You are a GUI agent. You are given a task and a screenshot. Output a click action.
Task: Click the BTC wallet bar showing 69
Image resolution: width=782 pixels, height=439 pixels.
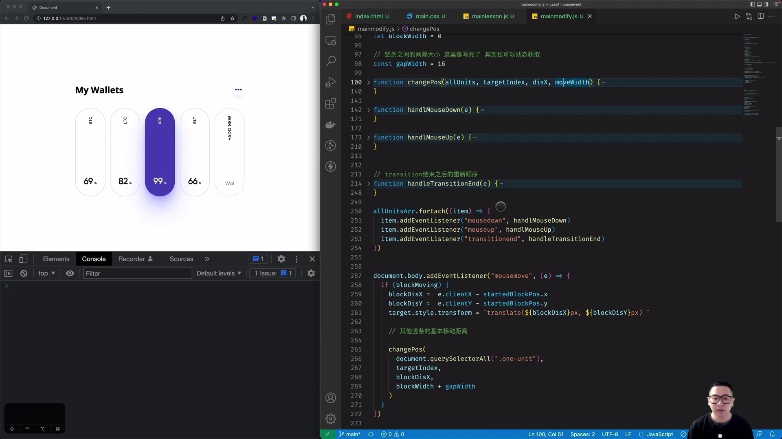click(x=90, y=152)
